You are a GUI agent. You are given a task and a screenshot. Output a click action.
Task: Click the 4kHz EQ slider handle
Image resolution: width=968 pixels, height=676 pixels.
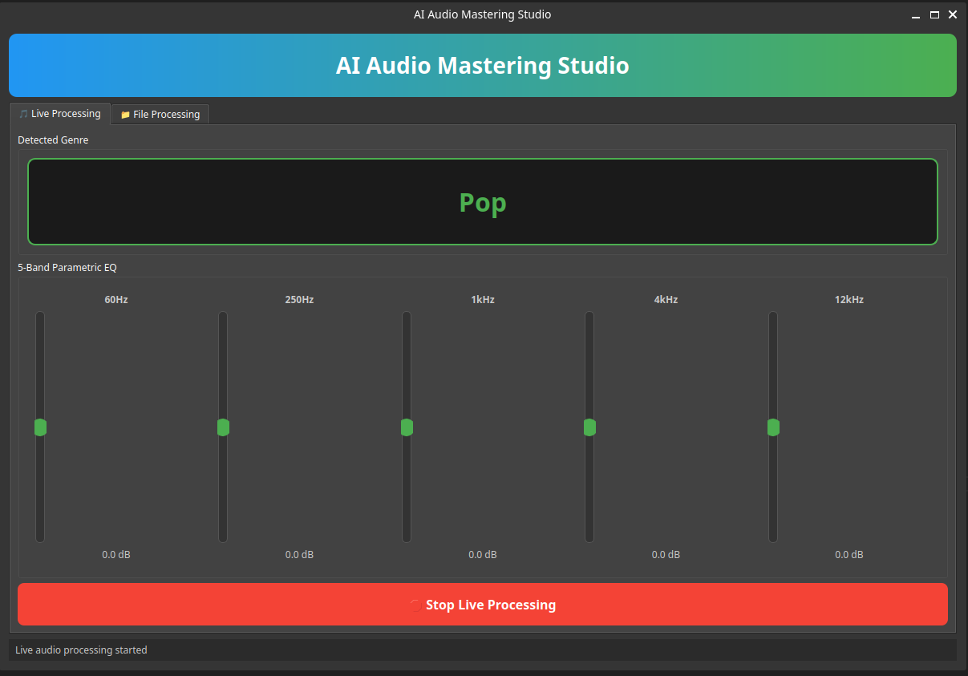click(589, 427)
